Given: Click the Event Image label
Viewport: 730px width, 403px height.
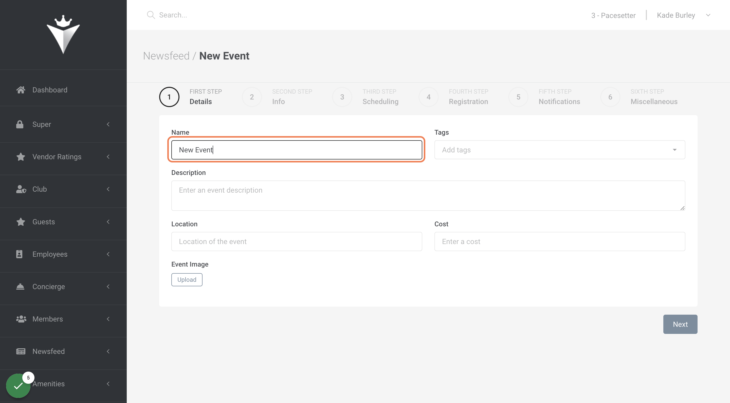Looking at the screenshot, I should point(190,264).
